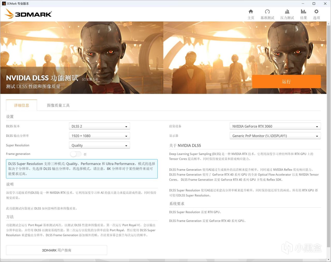This screenshot has height=262, width=331.
Task: Click the 系统要求 heading
Action: (x=177, y=204)
